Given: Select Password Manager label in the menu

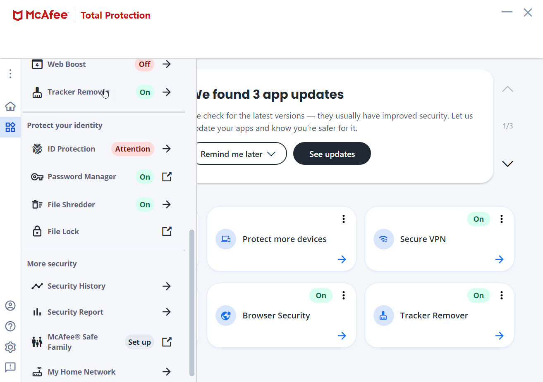Looking at the screenshot, I should pos(82,177).
